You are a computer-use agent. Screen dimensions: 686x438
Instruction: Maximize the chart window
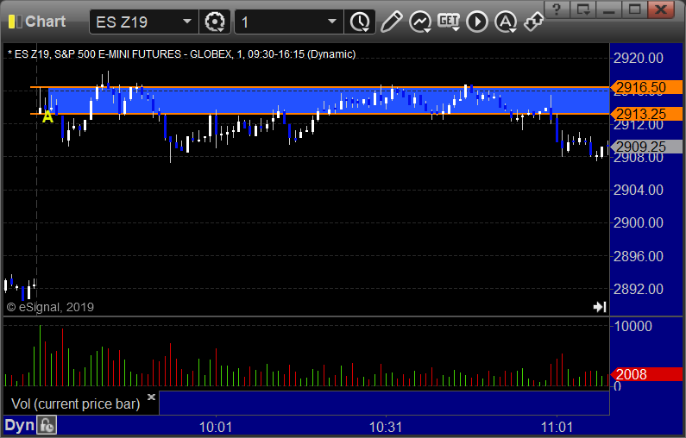point(634,9)
